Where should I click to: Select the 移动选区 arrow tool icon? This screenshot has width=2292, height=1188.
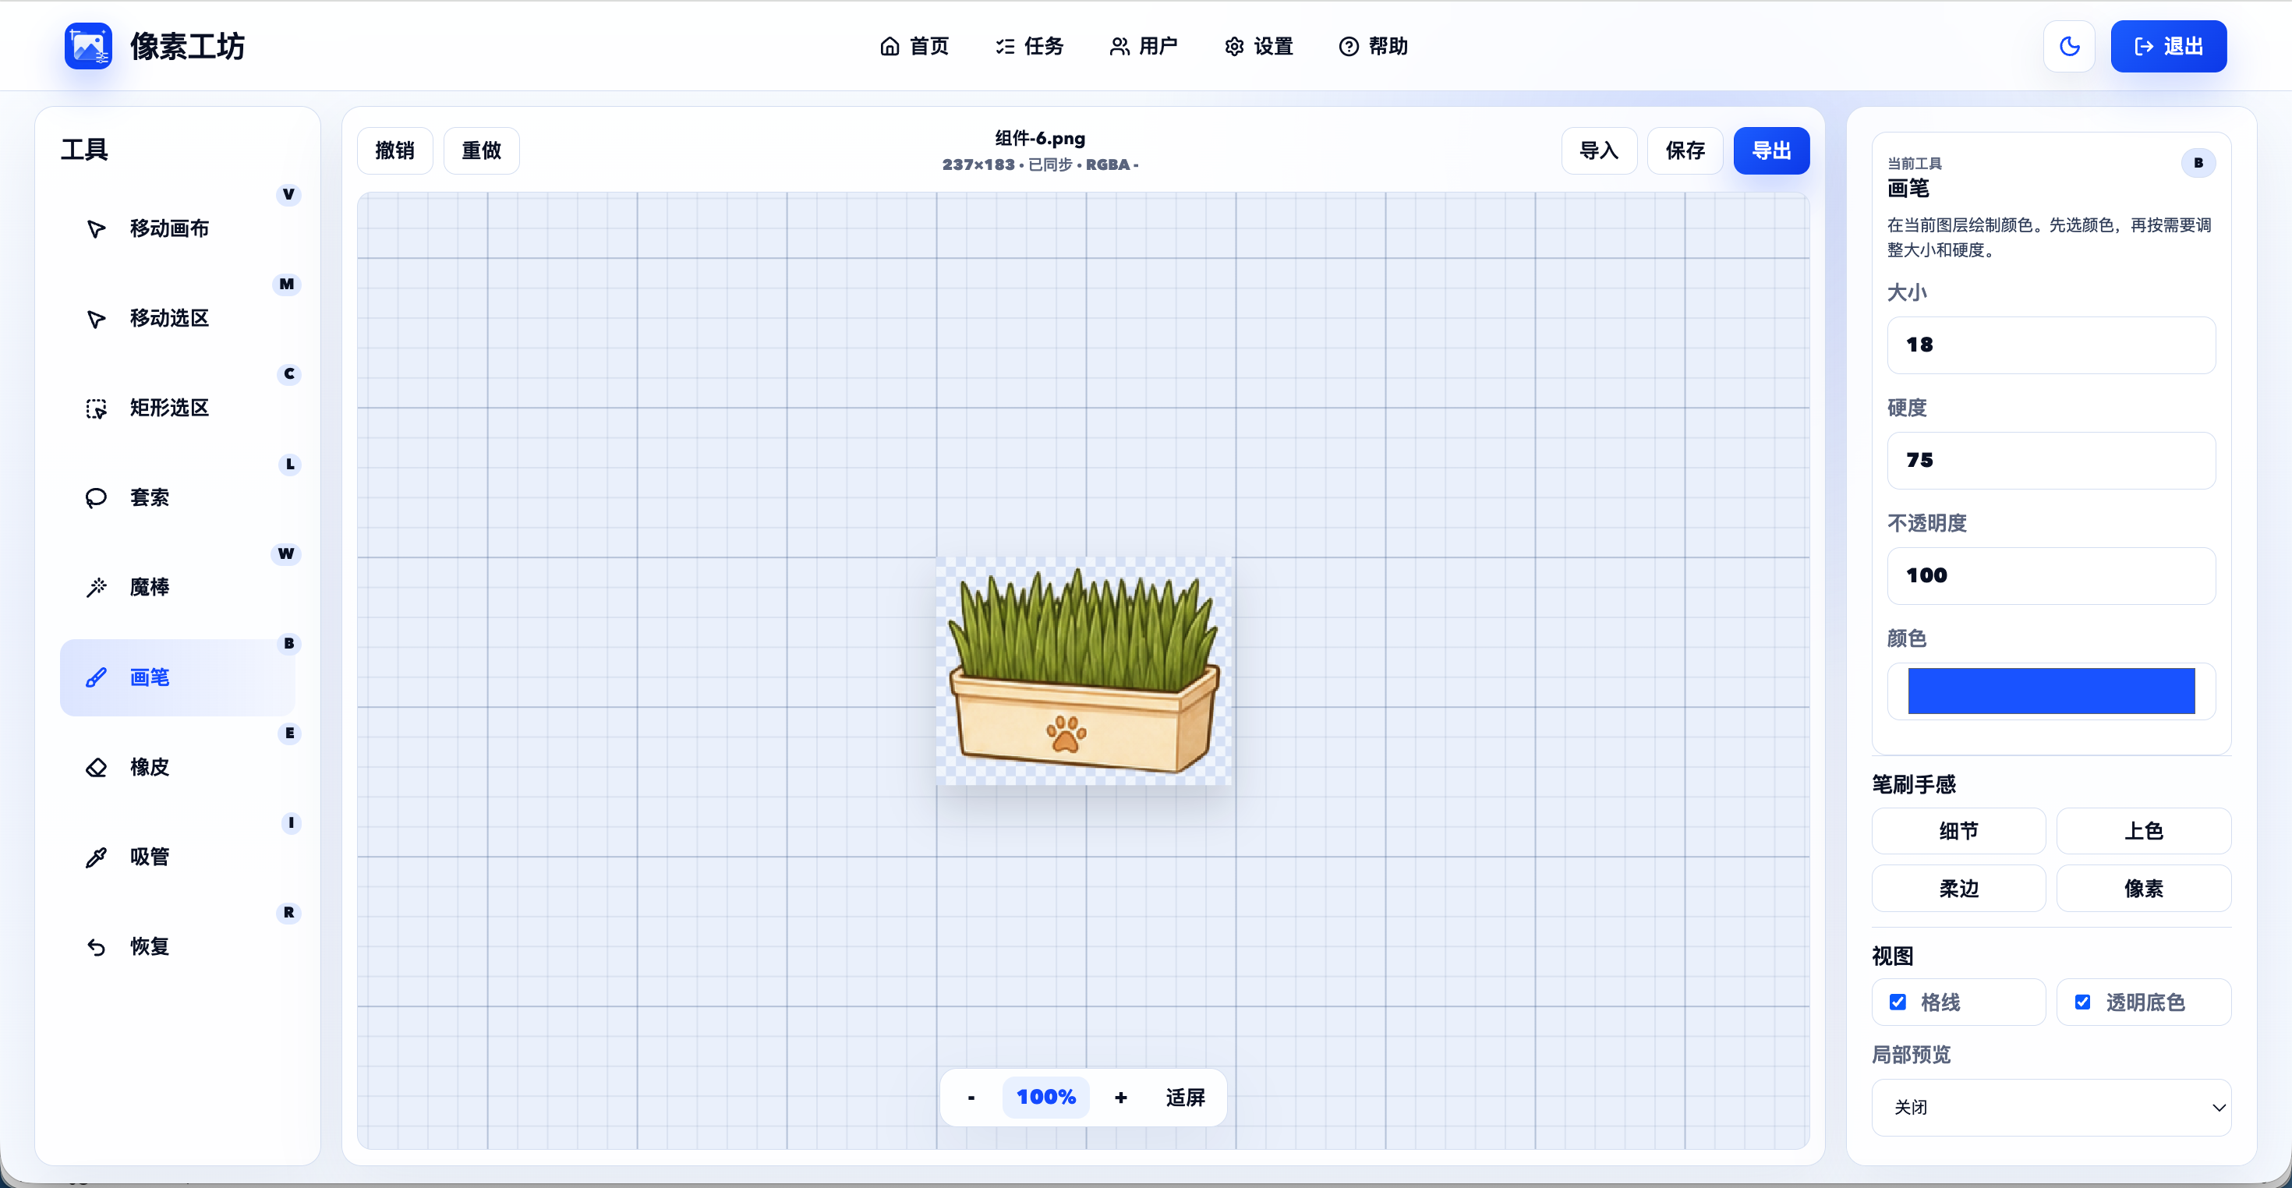tap(96, 319)
